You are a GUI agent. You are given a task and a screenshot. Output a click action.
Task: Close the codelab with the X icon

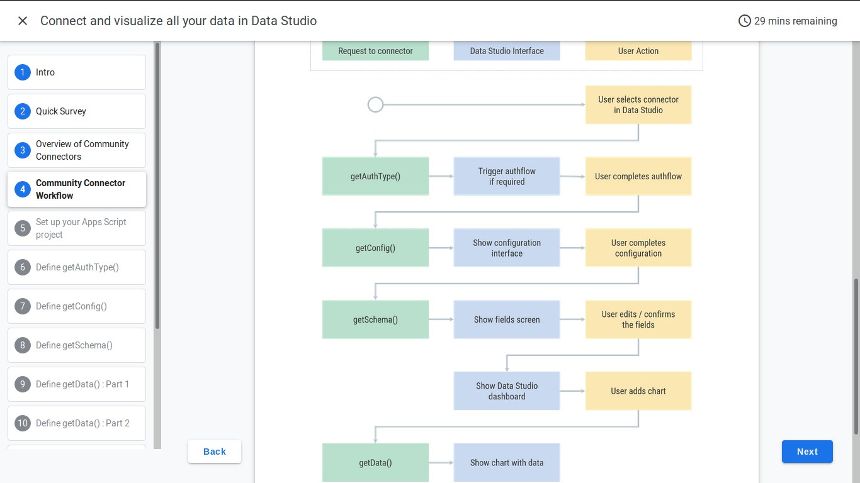click(23, 21)
